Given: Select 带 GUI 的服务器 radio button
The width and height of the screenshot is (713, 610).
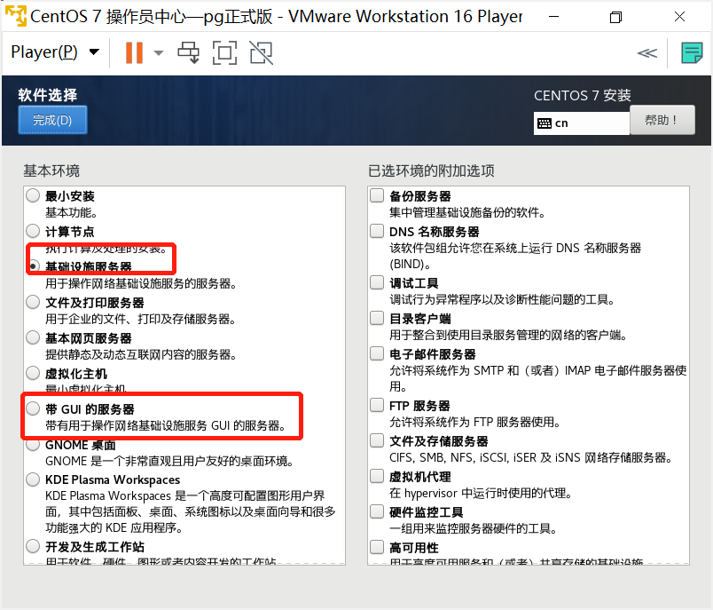Looking at the screenshot, I should pos(33,408).
